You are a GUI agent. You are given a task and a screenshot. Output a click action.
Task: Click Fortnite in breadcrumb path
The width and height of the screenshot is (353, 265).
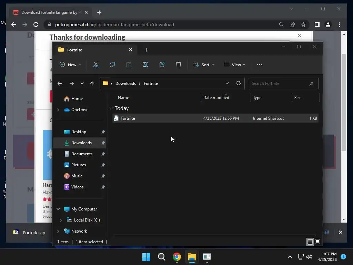151,84
